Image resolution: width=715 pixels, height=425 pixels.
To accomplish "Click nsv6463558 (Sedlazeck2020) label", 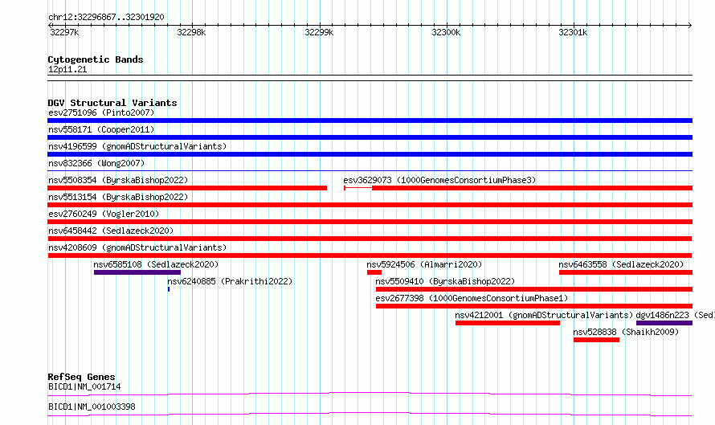I will (621, 264).
